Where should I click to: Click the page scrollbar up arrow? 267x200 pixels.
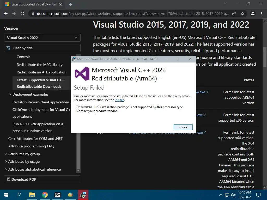pyautogui.click(x=265, y=21)
